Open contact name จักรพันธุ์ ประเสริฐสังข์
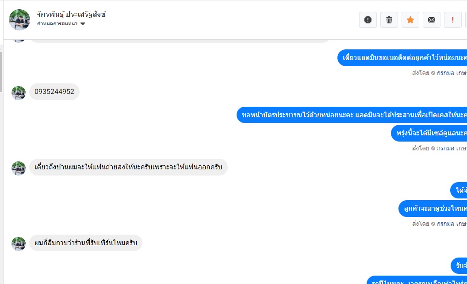The width and height of the screenshot is (467, 284). pos(71,14)
